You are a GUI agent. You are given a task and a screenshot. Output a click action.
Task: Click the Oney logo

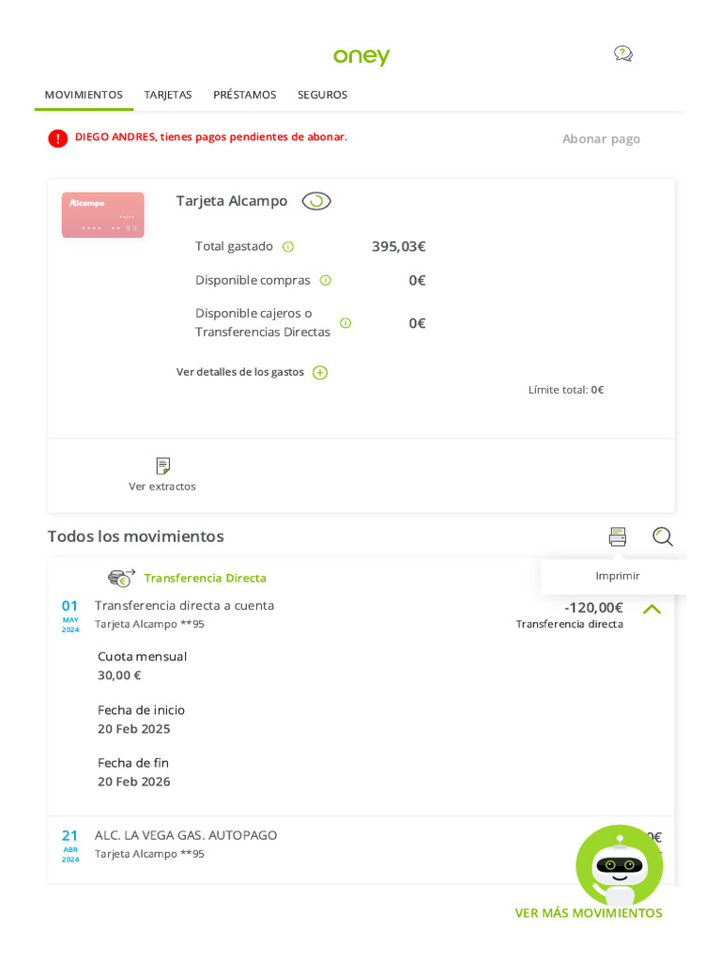click(361, 56)
